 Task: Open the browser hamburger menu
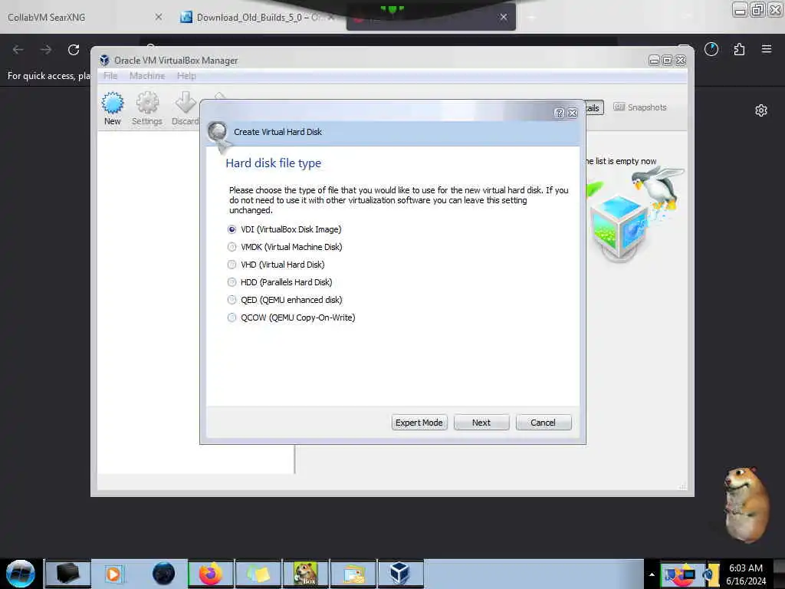[767, 49]
